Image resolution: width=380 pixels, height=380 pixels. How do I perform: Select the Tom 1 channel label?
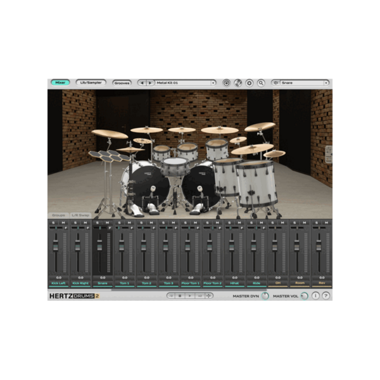(x=125, y=283)
